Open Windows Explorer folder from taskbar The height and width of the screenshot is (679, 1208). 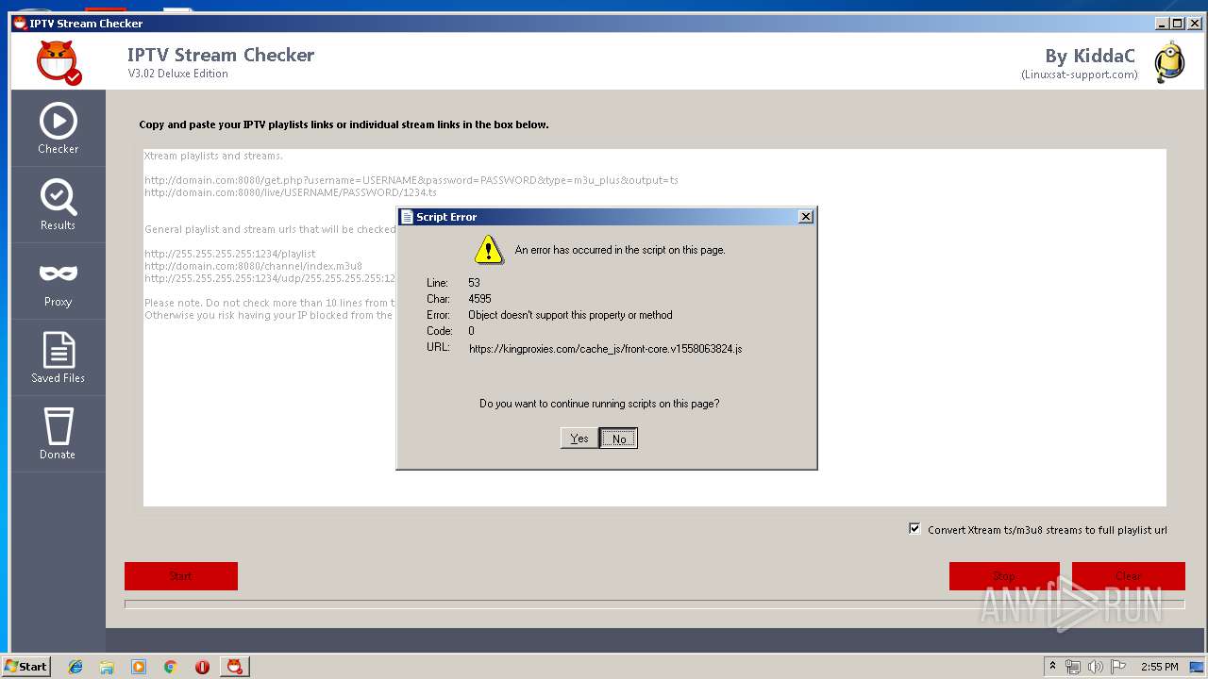click(x=107, y=667)
